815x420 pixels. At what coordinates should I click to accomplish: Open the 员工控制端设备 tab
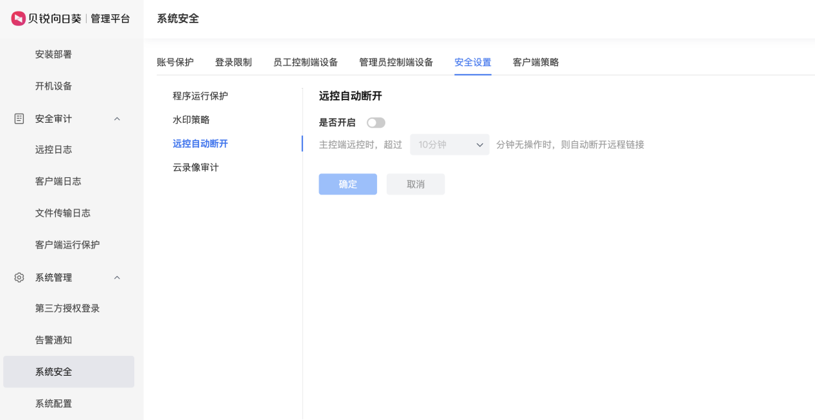coord(306,62)
